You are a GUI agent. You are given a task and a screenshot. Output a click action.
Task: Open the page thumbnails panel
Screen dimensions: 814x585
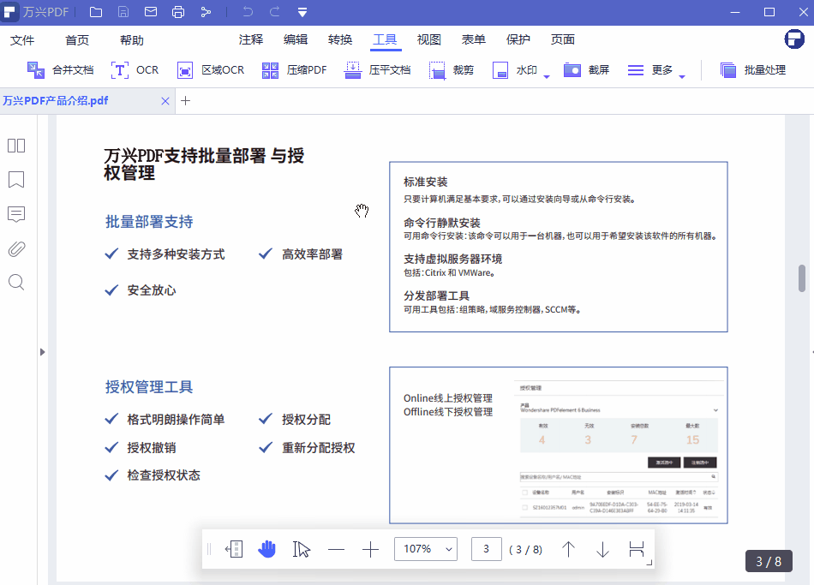point(15,146)
